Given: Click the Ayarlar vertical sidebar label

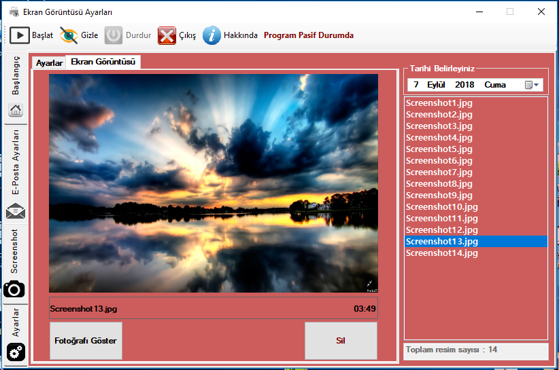Looking at the screenshot, I should [x=16, y=322].
